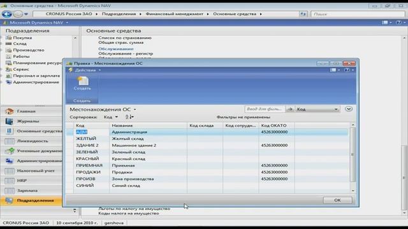Click Обслуживание - регистр link
408x229 pixels.
(x=126, y=53)
